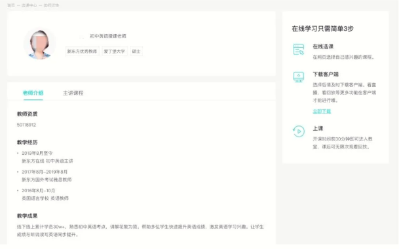Click the 下载客户端 monitor icon
The height and width of the screenshot is (249, 399).
pyautogui.click(x=299, y=77)
